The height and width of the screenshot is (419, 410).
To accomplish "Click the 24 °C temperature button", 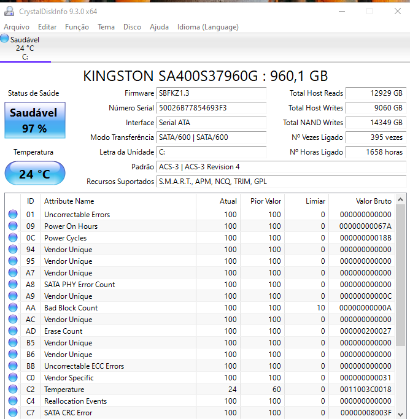I will click(35, 173).
